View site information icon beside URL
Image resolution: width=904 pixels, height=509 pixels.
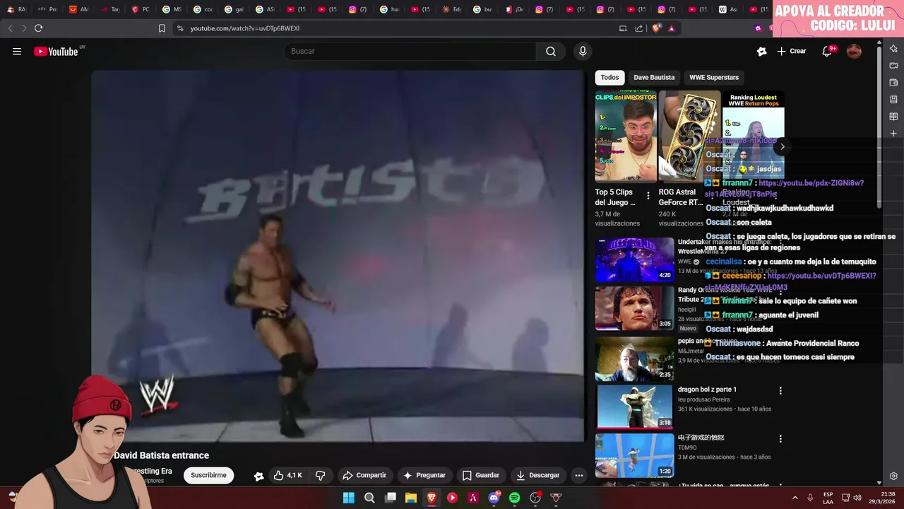point(180,28)
